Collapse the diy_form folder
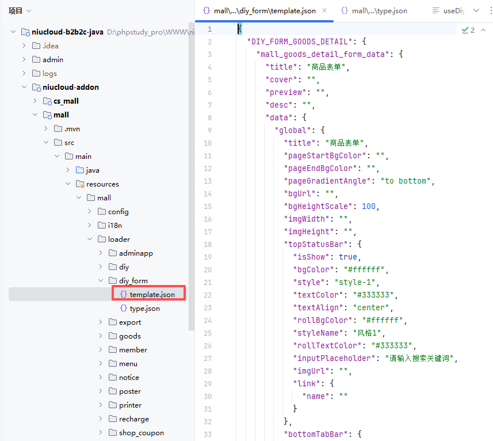This screenshot has height=441, width=493. tap(101, 280)
